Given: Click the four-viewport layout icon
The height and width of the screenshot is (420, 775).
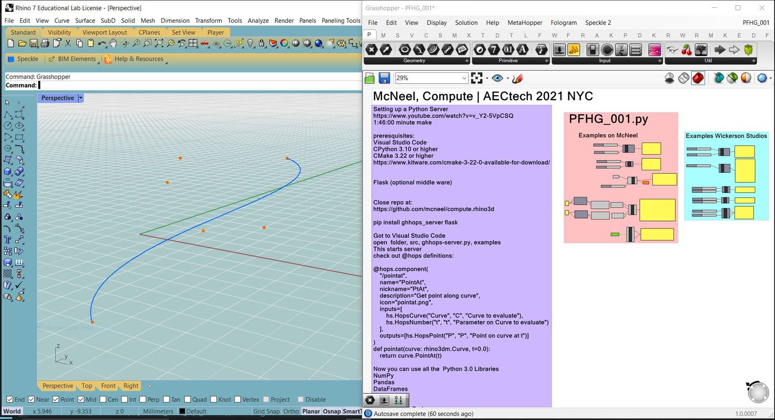Looking at the screenshot, I should [193, 43].
